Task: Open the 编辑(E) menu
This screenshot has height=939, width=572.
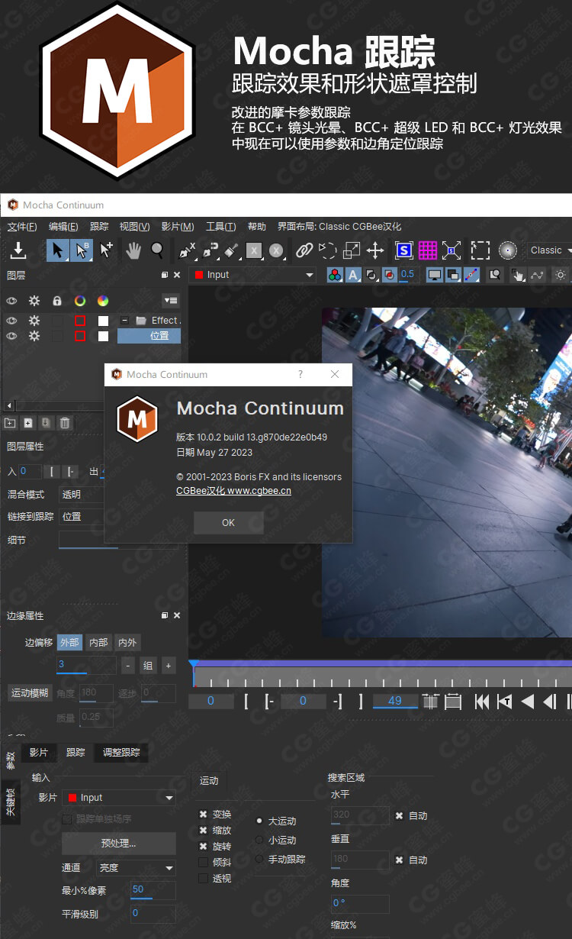Action: [x=63, y=227]
